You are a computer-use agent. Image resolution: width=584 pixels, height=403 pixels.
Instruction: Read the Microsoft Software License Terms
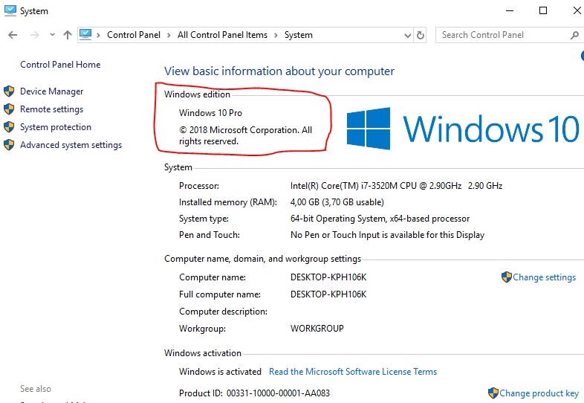point(353,372)
